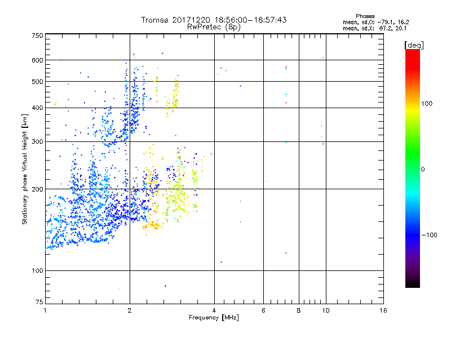Viewport: 451px width, 338px height.
Task: Click the '6' frequency axis label
Action: [263, 310]
